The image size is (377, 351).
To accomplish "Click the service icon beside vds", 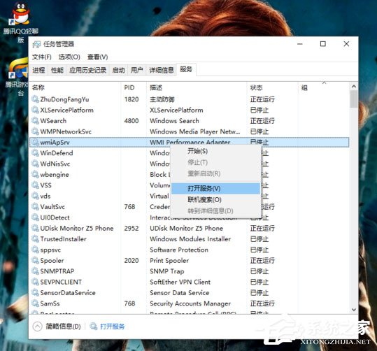I will (35, 196).
